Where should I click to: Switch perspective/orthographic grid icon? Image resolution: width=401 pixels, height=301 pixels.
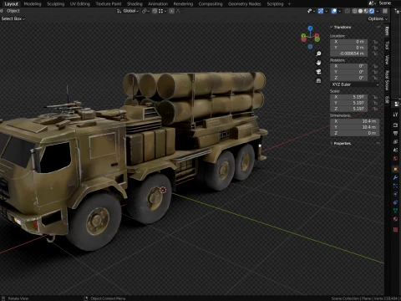point(318,81)
